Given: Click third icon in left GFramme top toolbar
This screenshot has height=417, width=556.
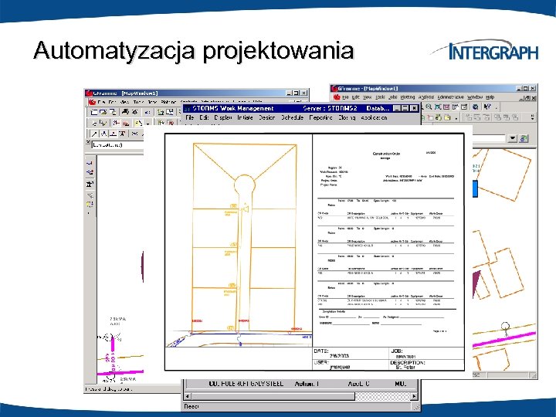Looking at the screenshot, I should pyautogui.click(x=113, y=112).
